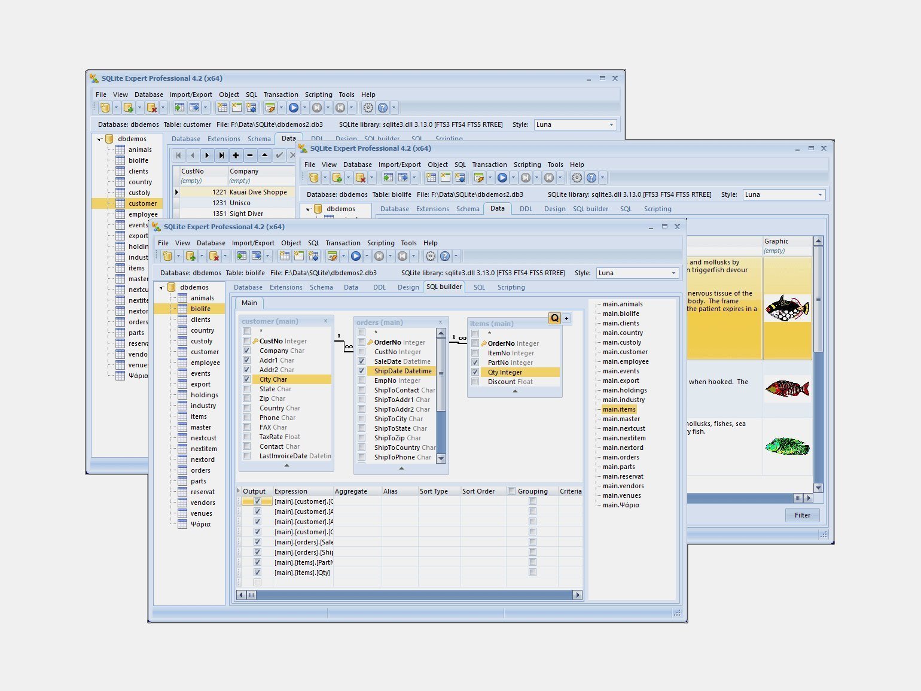
Task: Collapse the dbdemos tree node in the back customer window
Action: (x=99, y=139)
